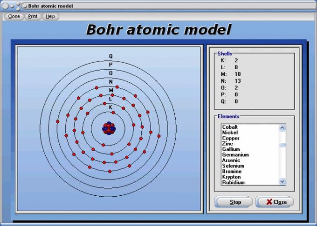The image size is (317, 226).
Task: Click the M shell value 18
Action: tap(238, 74)
